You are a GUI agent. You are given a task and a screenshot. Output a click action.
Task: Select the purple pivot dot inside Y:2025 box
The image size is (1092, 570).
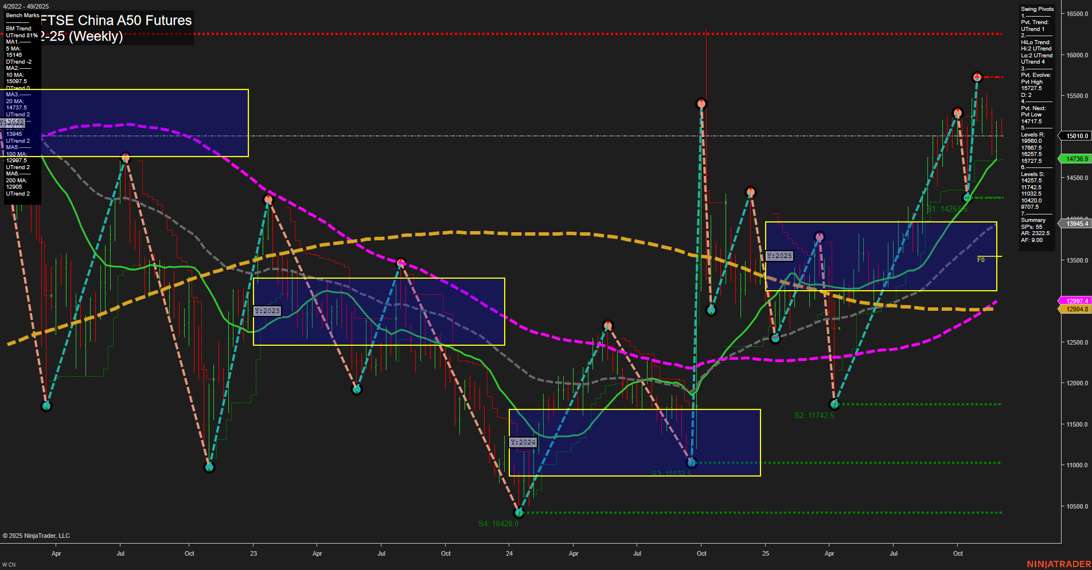tap(818, 235)
